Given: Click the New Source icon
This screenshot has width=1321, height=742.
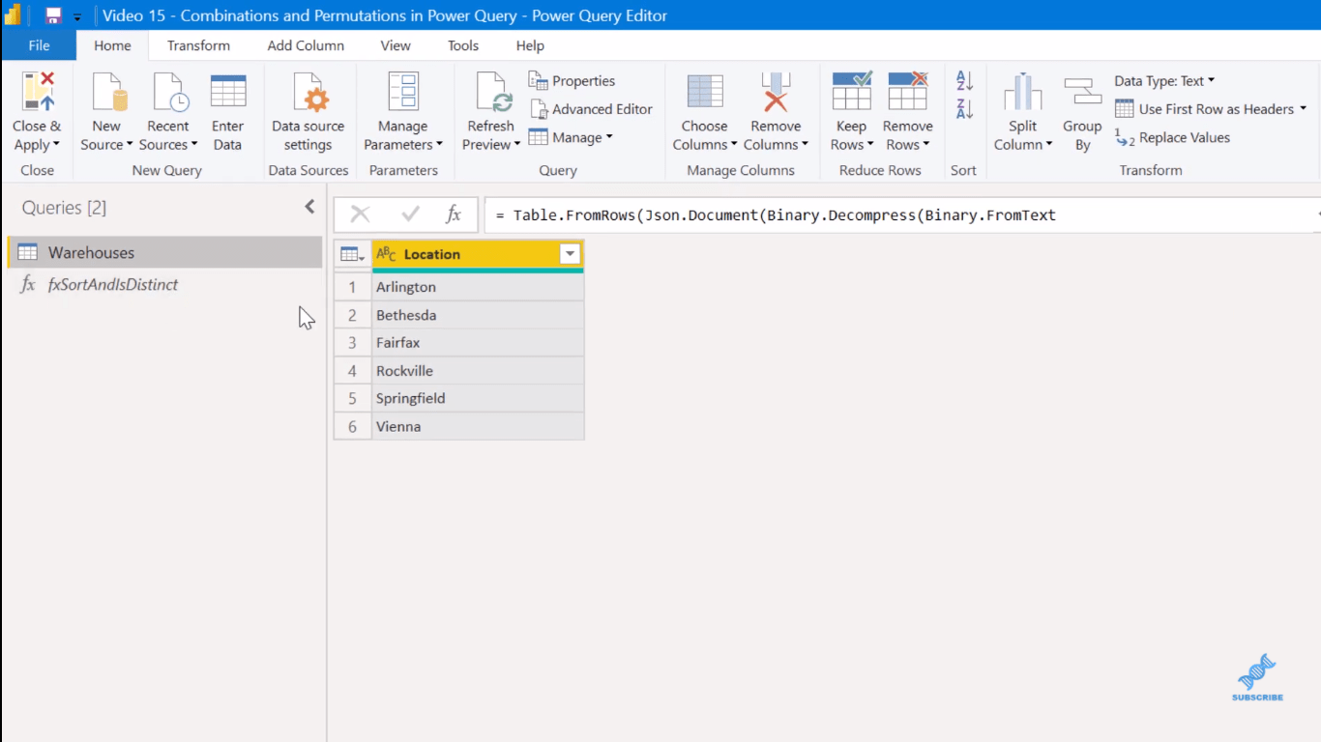Looking at the screenshot, I should pyautogui.click(x=108, y=92).
